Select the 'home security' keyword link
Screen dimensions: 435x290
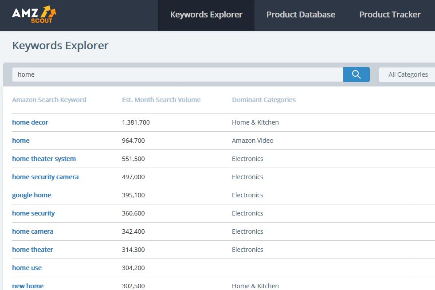pos(33,213)
